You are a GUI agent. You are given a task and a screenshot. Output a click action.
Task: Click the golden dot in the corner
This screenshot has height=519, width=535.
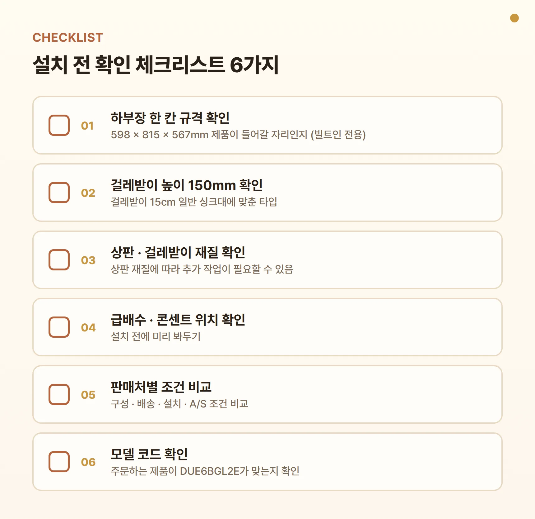point(514,18)
